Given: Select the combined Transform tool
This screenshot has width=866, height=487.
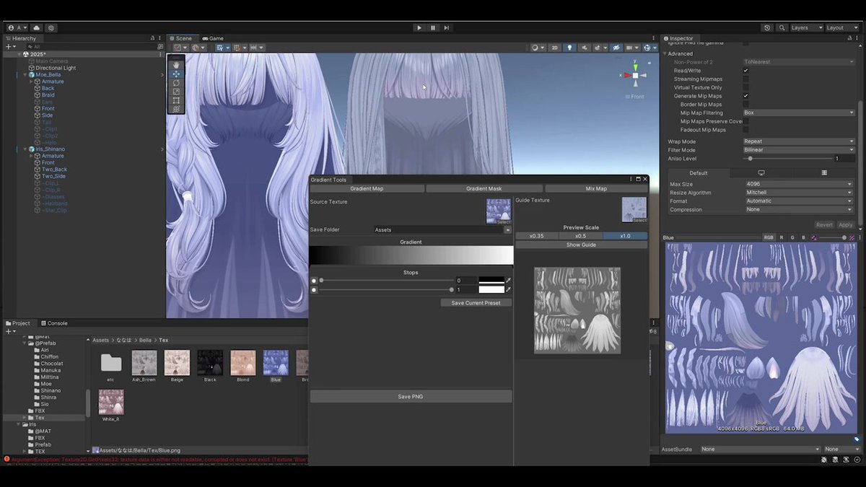Looking at the screenshot, I should click(x=176, y=109).
